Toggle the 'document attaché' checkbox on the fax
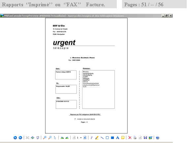 point(75,119)
